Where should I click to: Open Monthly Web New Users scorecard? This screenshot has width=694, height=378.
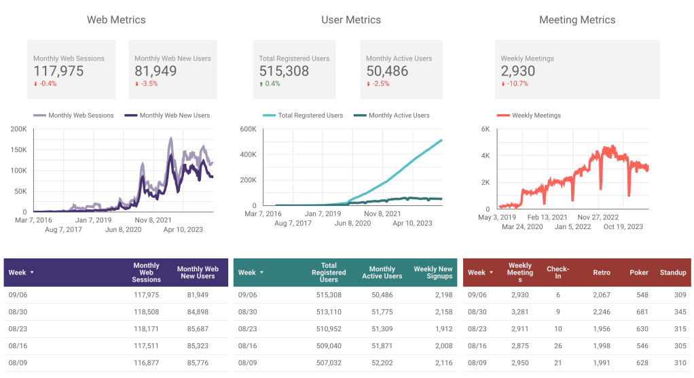pos(172,69)
